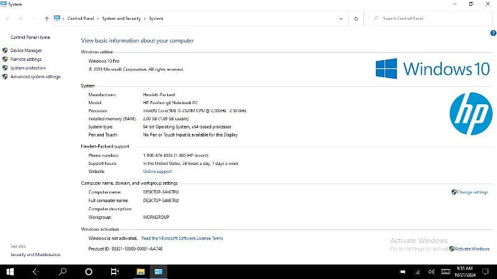
Task: Open File Explorer from the taskbar
Action: pyautogui.click(x=141, y=272)
